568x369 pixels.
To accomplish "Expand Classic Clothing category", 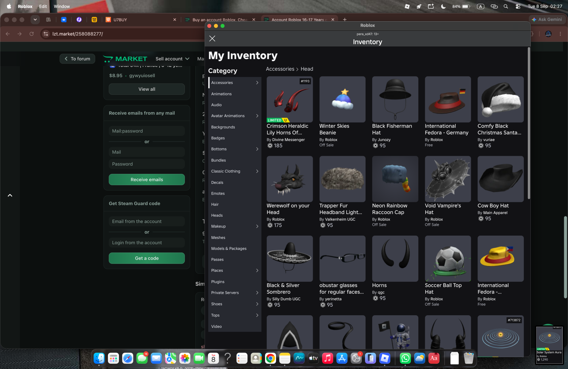I will tap(235, 171).
